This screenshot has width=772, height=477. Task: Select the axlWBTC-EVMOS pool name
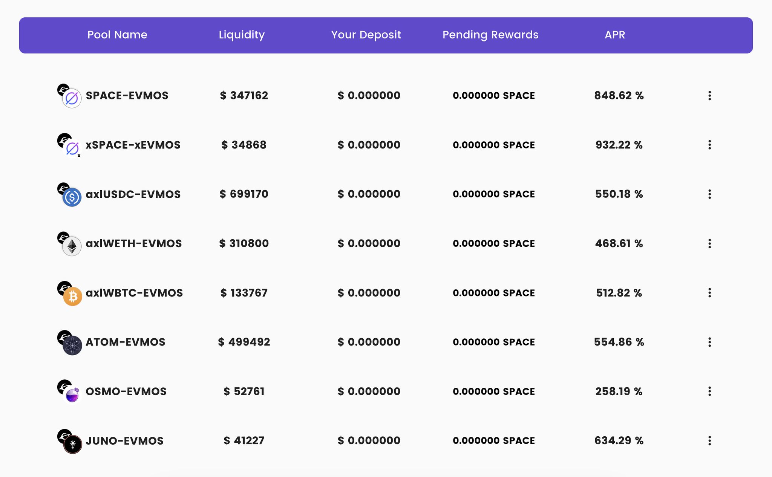tap(134, 293)
